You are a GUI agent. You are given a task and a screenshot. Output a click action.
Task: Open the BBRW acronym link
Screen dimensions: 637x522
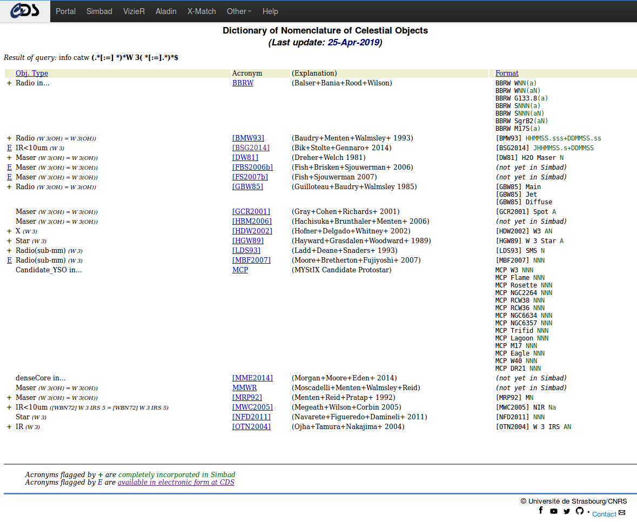243,83
